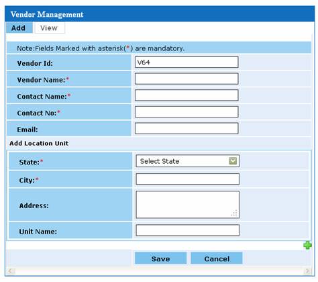
Task: Click the green plus add location icon
Action: pyautogui.click(x=307, y=245)
